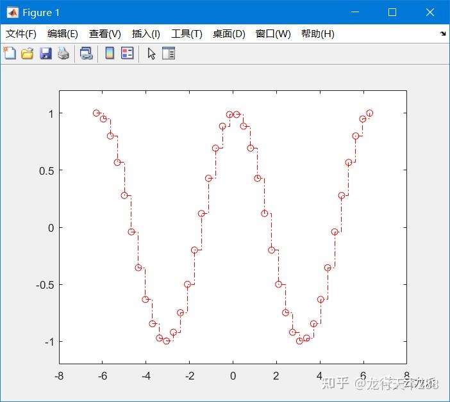Open the Property Inspector icon
450x402 pixels.
coord(169,53)
